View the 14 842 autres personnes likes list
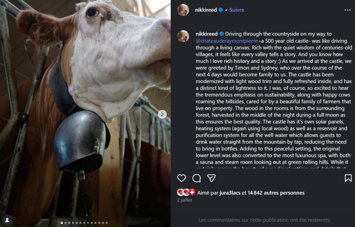This screenshot has height=227, width=355. [x=276, y=193]
